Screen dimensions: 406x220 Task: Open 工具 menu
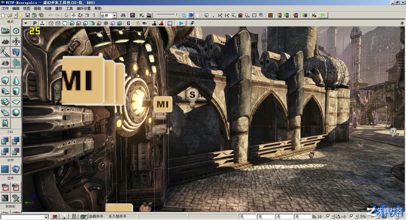(x=69, y=9)
